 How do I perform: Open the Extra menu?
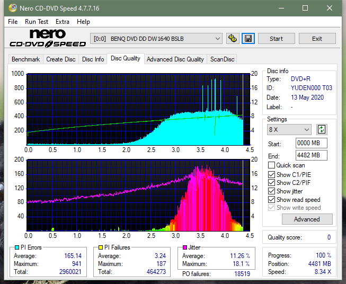63,22
